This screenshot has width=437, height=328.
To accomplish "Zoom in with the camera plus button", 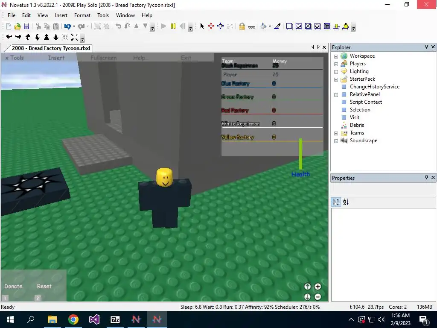I will (x=318, y=287).
